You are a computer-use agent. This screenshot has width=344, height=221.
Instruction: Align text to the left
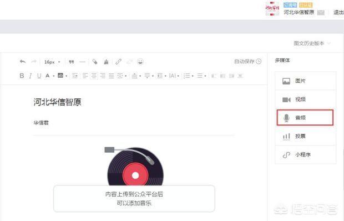pos(85,76)
